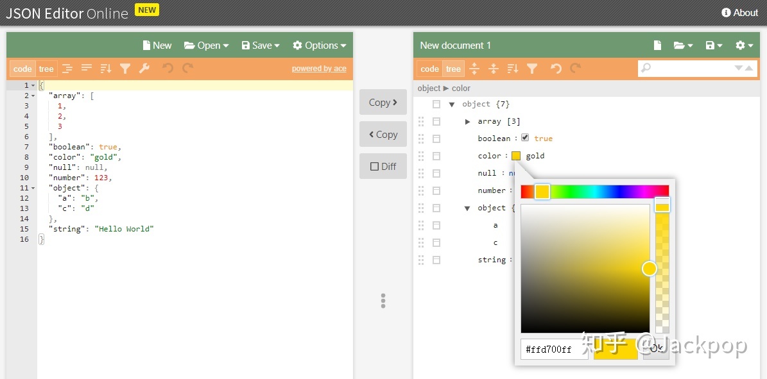
Task: Click the compact JSON icon in left editor
Action: click(86, 69)
